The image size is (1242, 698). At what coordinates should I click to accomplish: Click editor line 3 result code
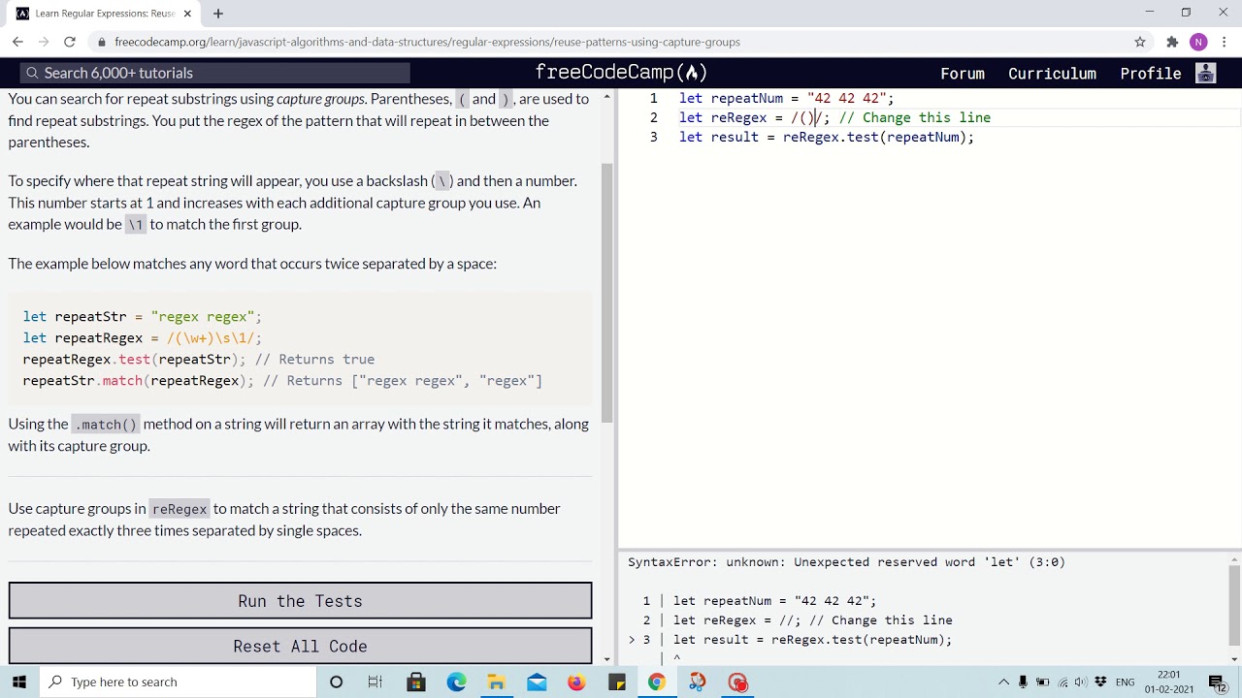(826, 137)
